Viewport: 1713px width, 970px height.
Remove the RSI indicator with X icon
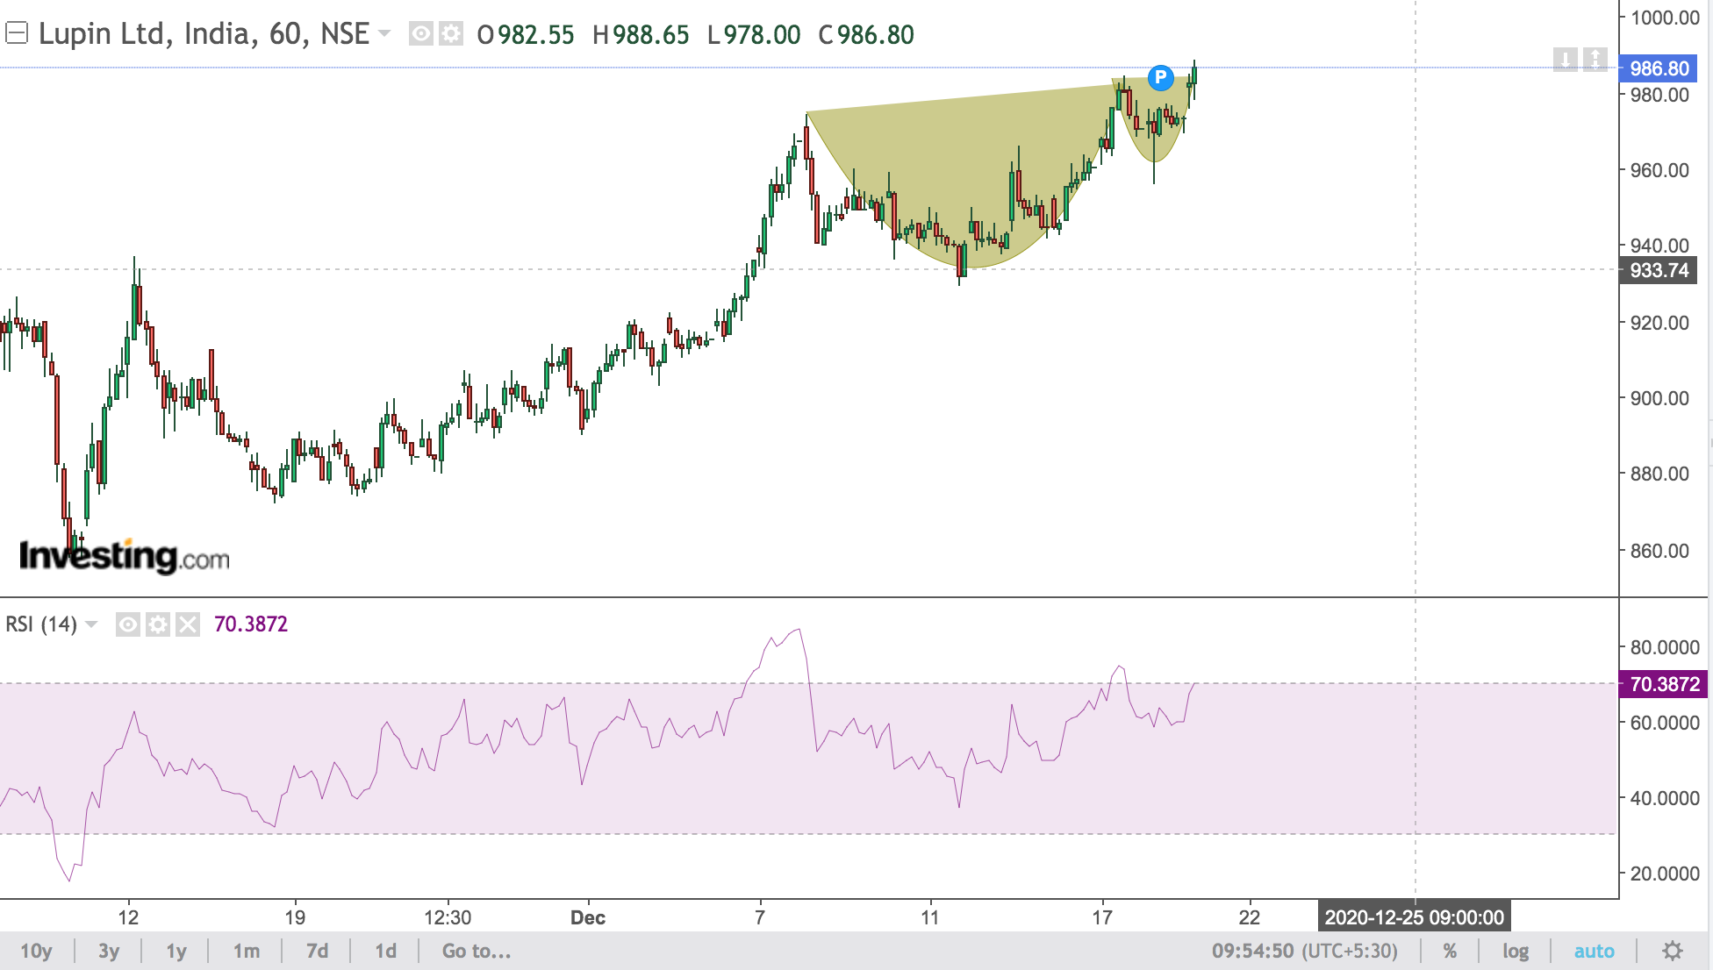point(188,624)
